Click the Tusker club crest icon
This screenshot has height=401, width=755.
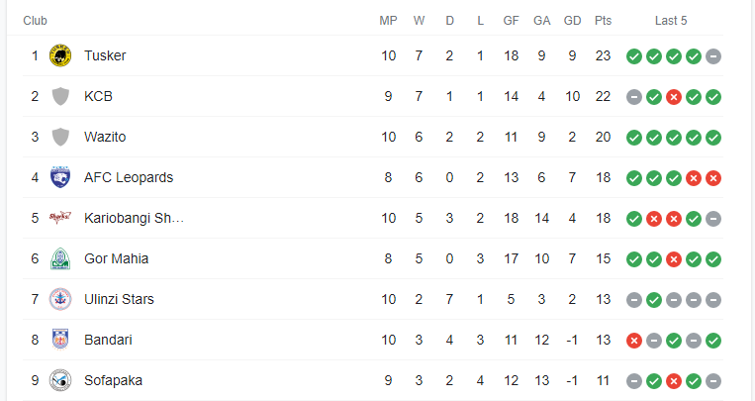pyautogui.click(x=60, y=55)
